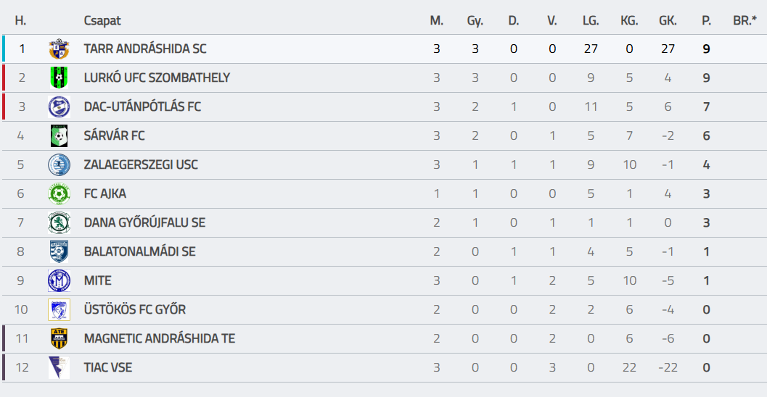Click the ZALAEGERSZEGI USC team name
Screen dimensions: 767x397
click(x=141, y=164)
